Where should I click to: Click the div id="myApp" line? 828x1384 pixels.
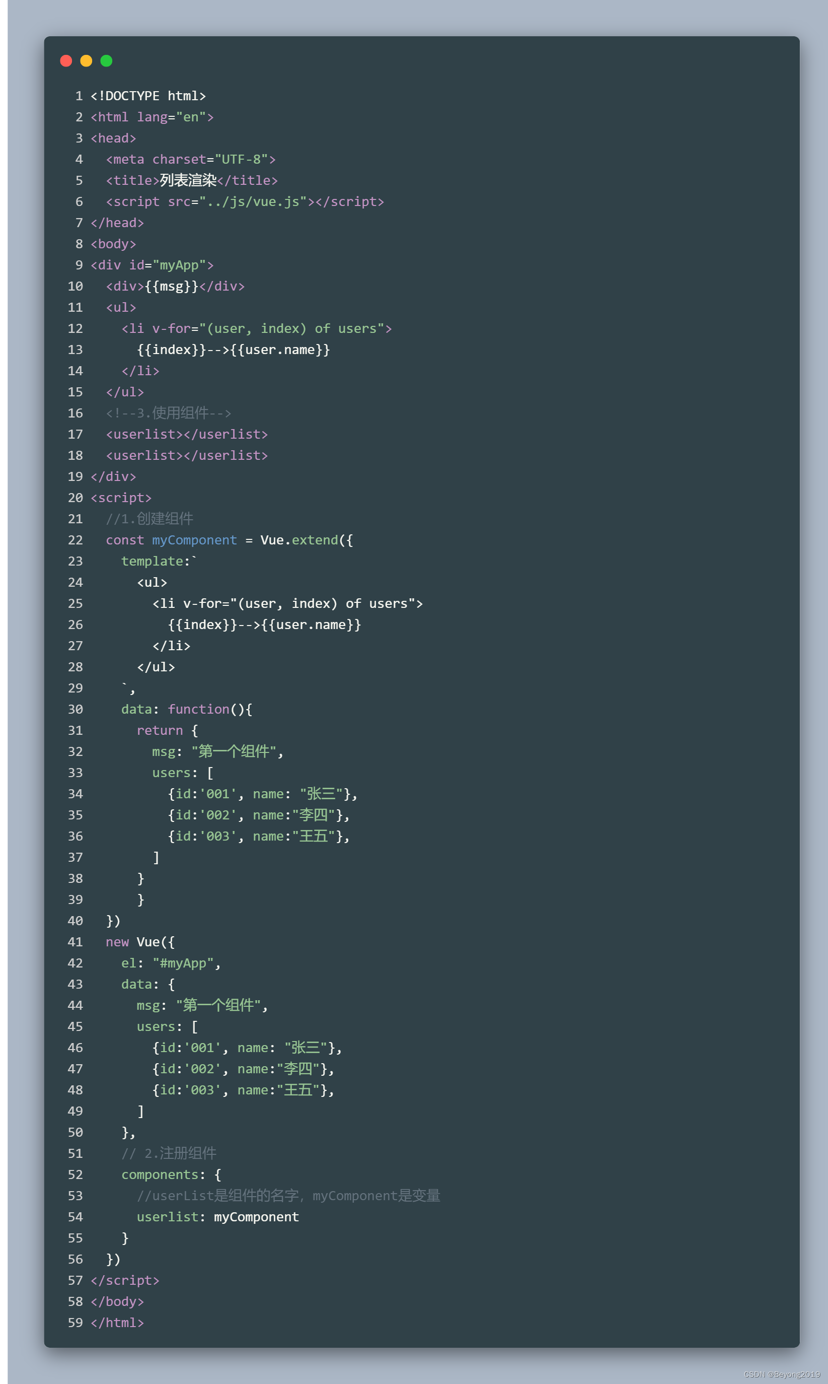pos(153,265)
